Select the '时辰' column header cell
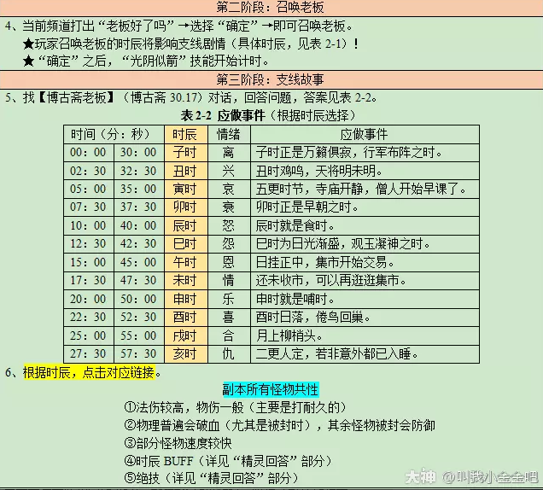The width and height of the screenshot is (543, 490). point(186,134)
